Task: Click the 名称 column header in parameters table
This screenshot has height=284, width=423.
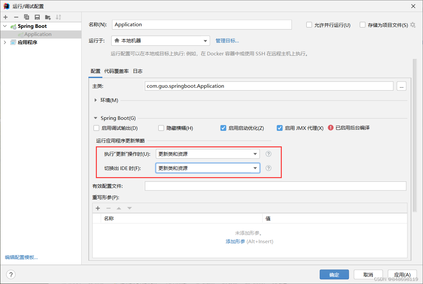Action: pos(182,218)
